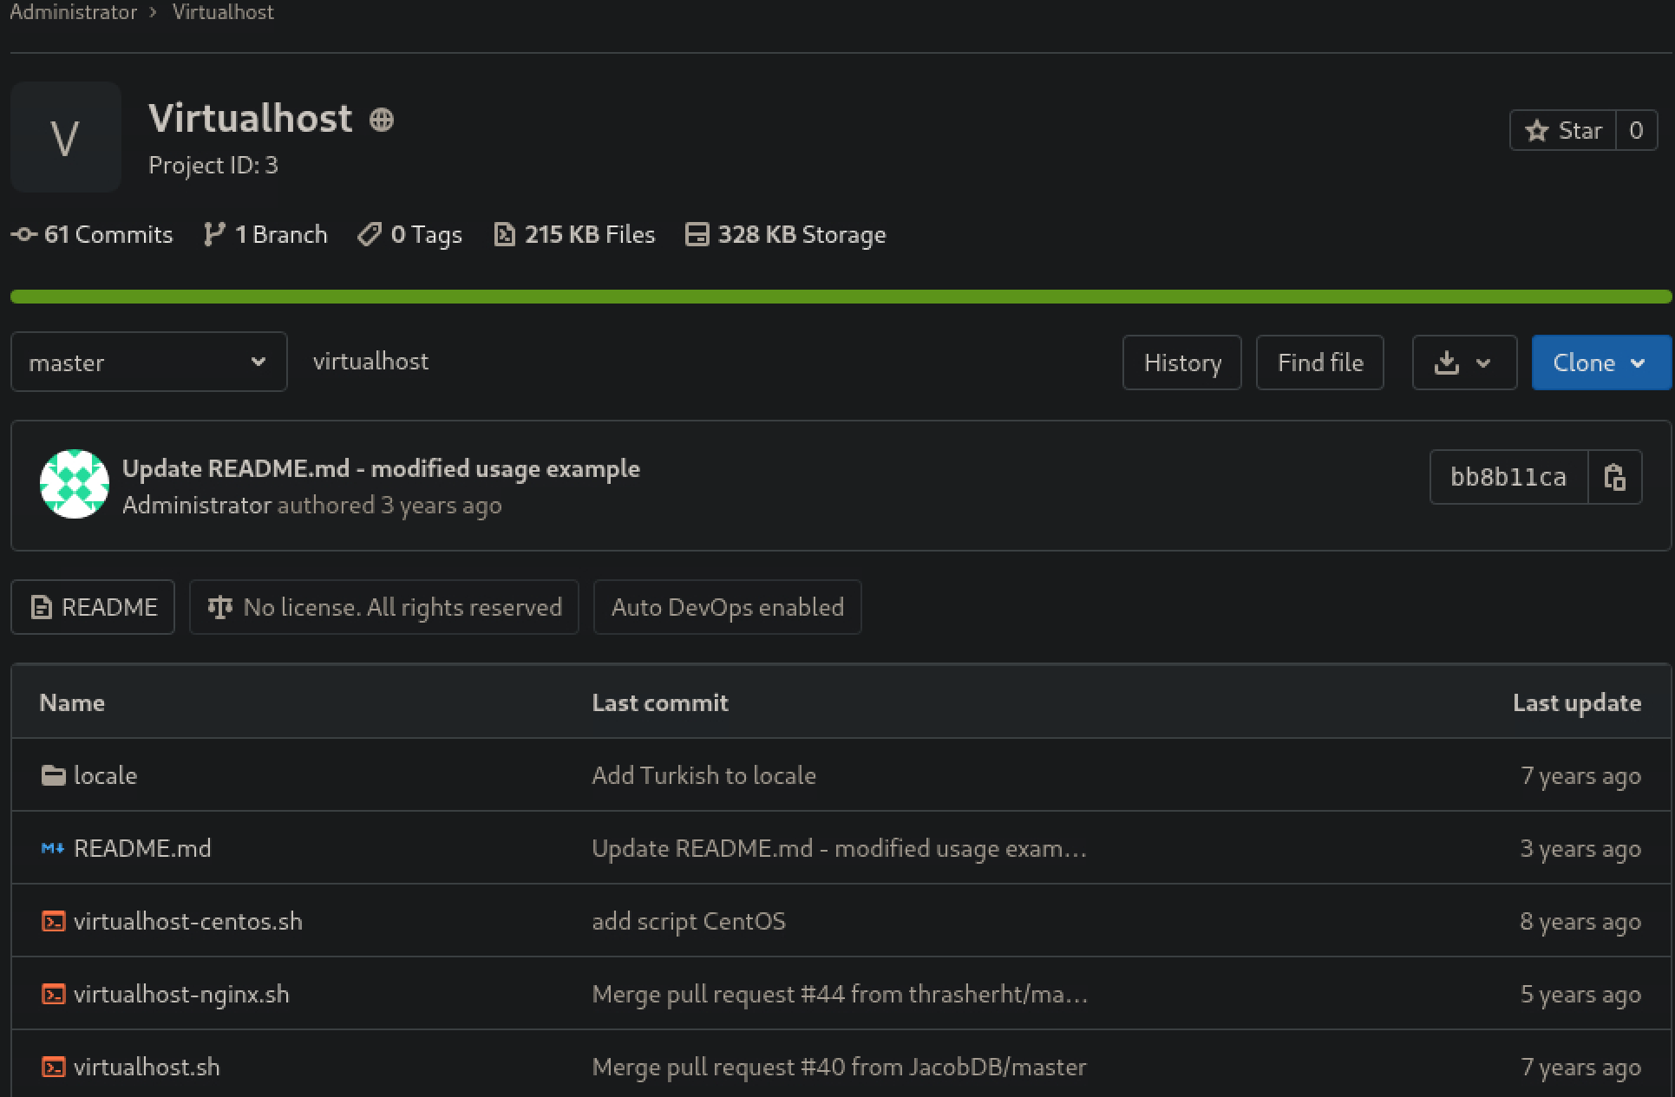Image resolution: width=1675 pixels, height=1097 pixels.
Task: Click the Virtualhost project avatar letter V
Action: (x=65, y=137)
